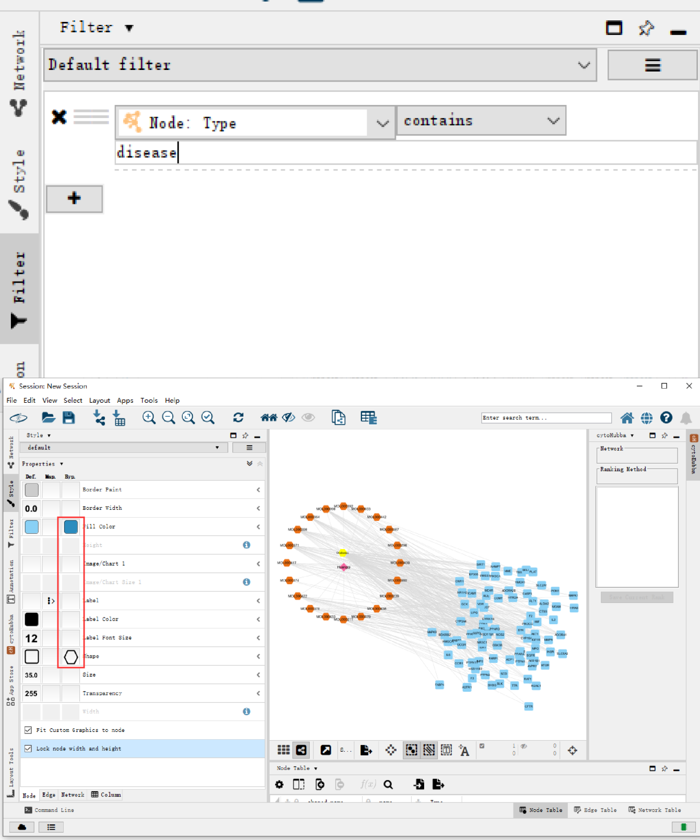Image resolution: width=700 pixels, height=840 pixels.
Task: Open the enlarged Filter panel title dropdown
Action: (x=129, y=28)
